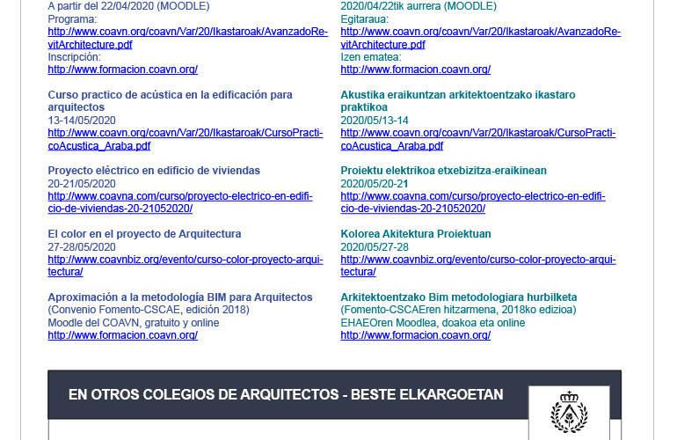This screenshot has width=677, height=440.
Task: Open formacion.coavn.org link under Izen ematea
Action: point(415,70)
